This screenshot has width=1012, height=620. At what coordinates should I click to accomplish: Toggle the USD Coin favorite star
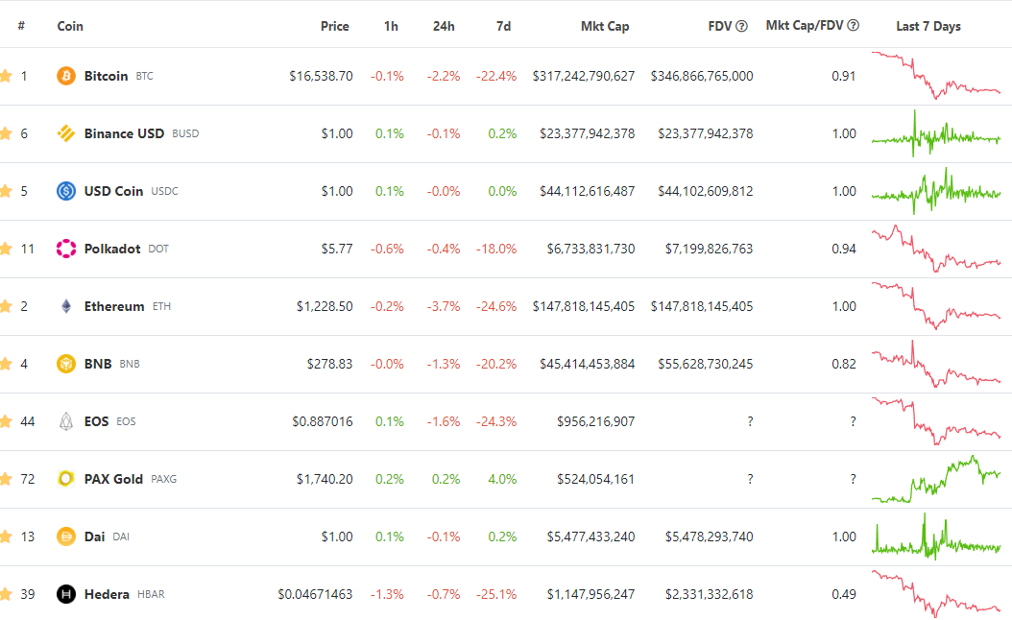pos(6,191)
